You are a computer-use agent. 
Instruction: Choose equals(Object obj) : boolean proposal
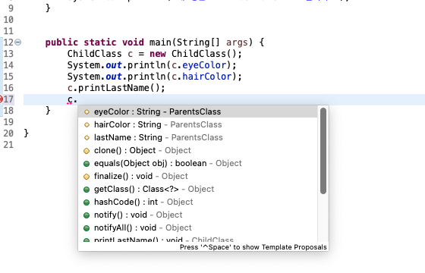click(x=197, y=163)
